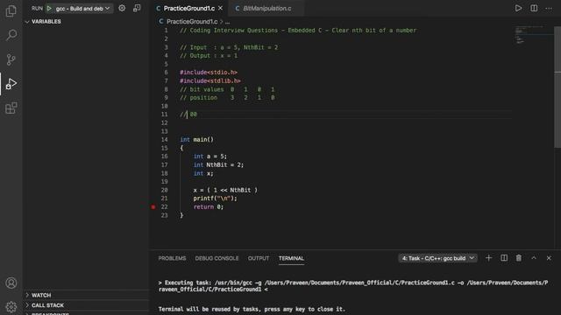Image resolution: width=561 pixels, height=315 pixels.
Task: Open editor More Actions ellipsis
Action: click(549, 8)
